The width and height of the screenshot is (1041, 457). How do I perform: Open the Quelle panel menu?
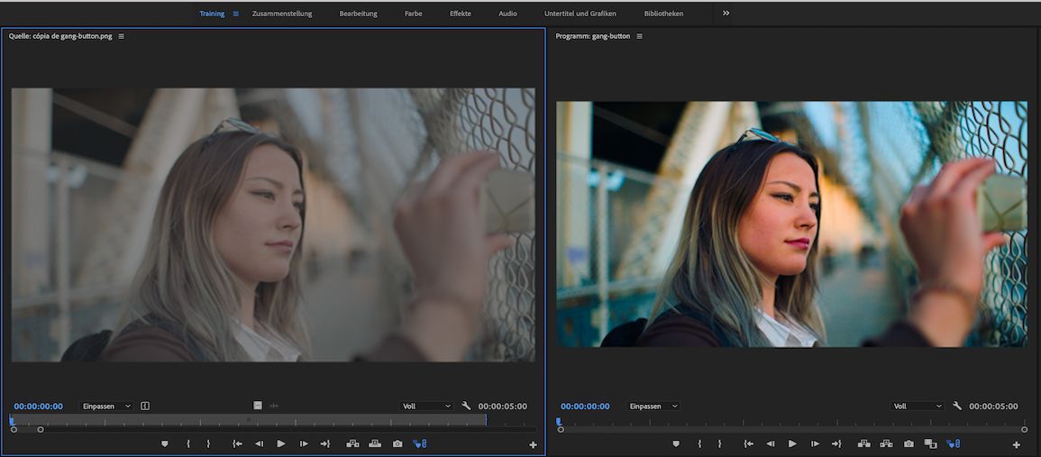(122, 36)
